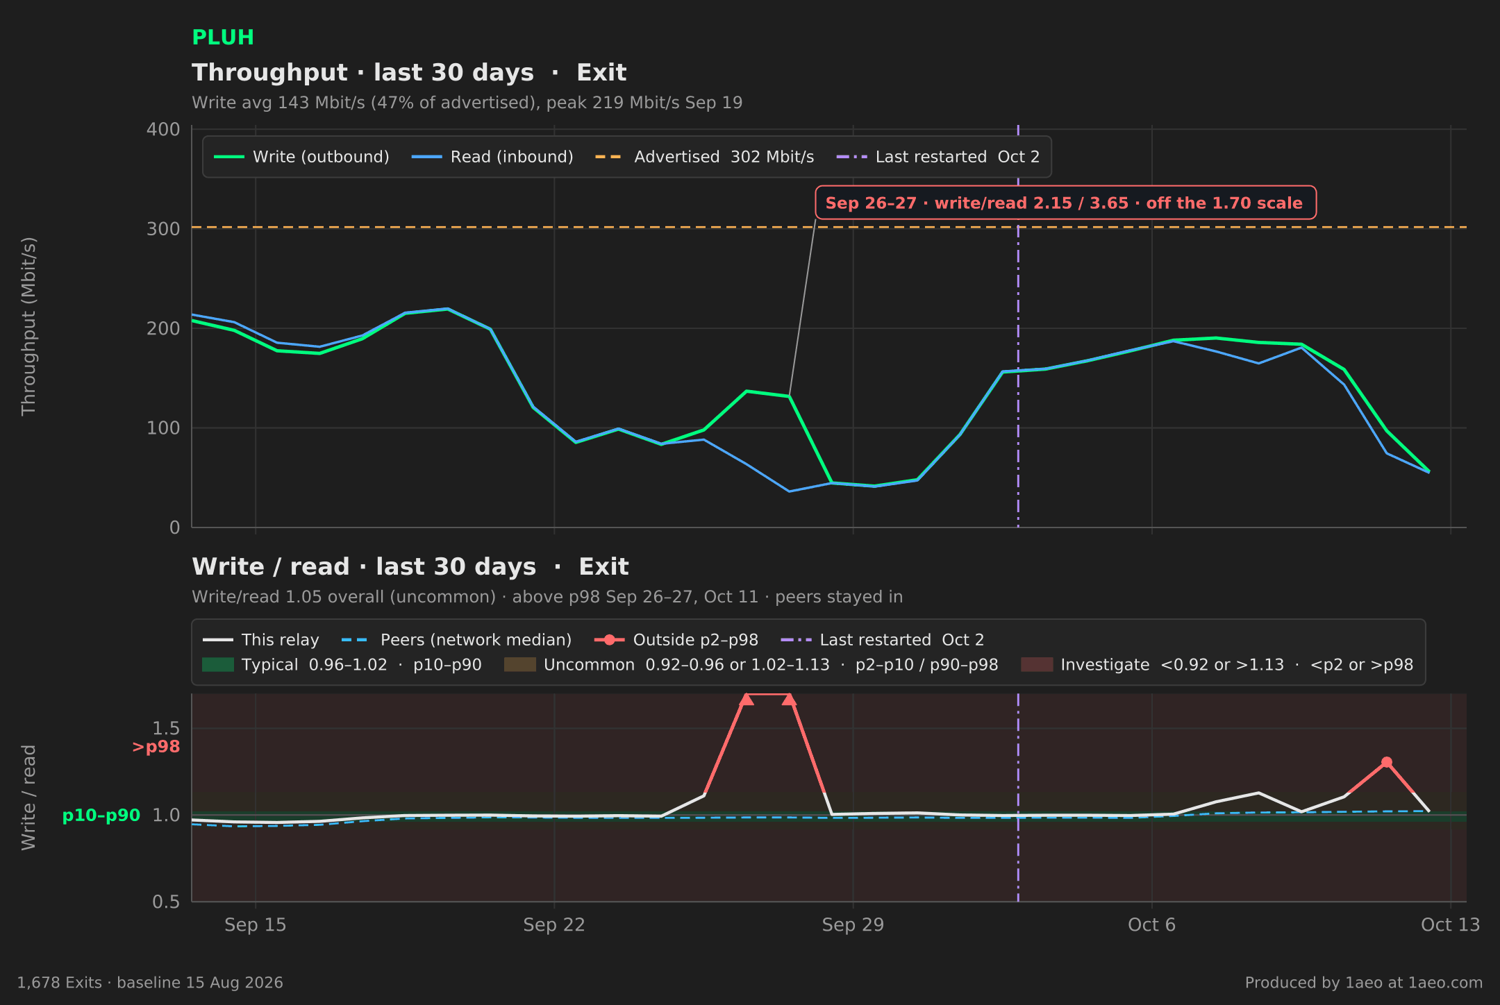Viewport: 1500px width, 1005px height.
Task: Open the Produced by 1aeo at 1aeo.com credit
Action: coord(1364,983)
